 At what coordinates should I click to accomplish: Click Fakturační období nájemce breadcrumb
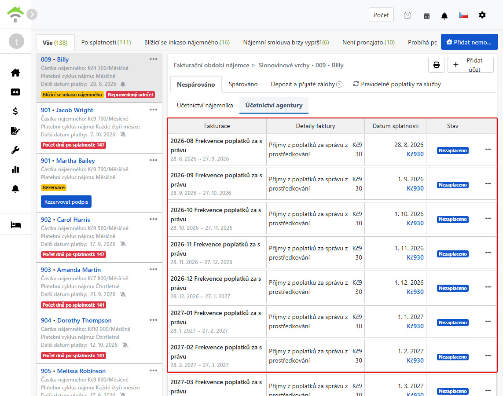tap(211, 66)
